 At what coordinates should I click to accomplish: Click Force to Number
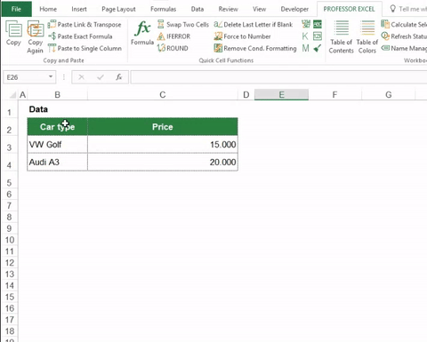click(242, 36)
